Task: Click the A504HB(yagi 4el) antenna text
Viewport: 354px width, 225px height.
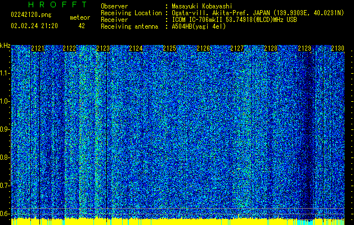Action: click(x=199, y=26)
